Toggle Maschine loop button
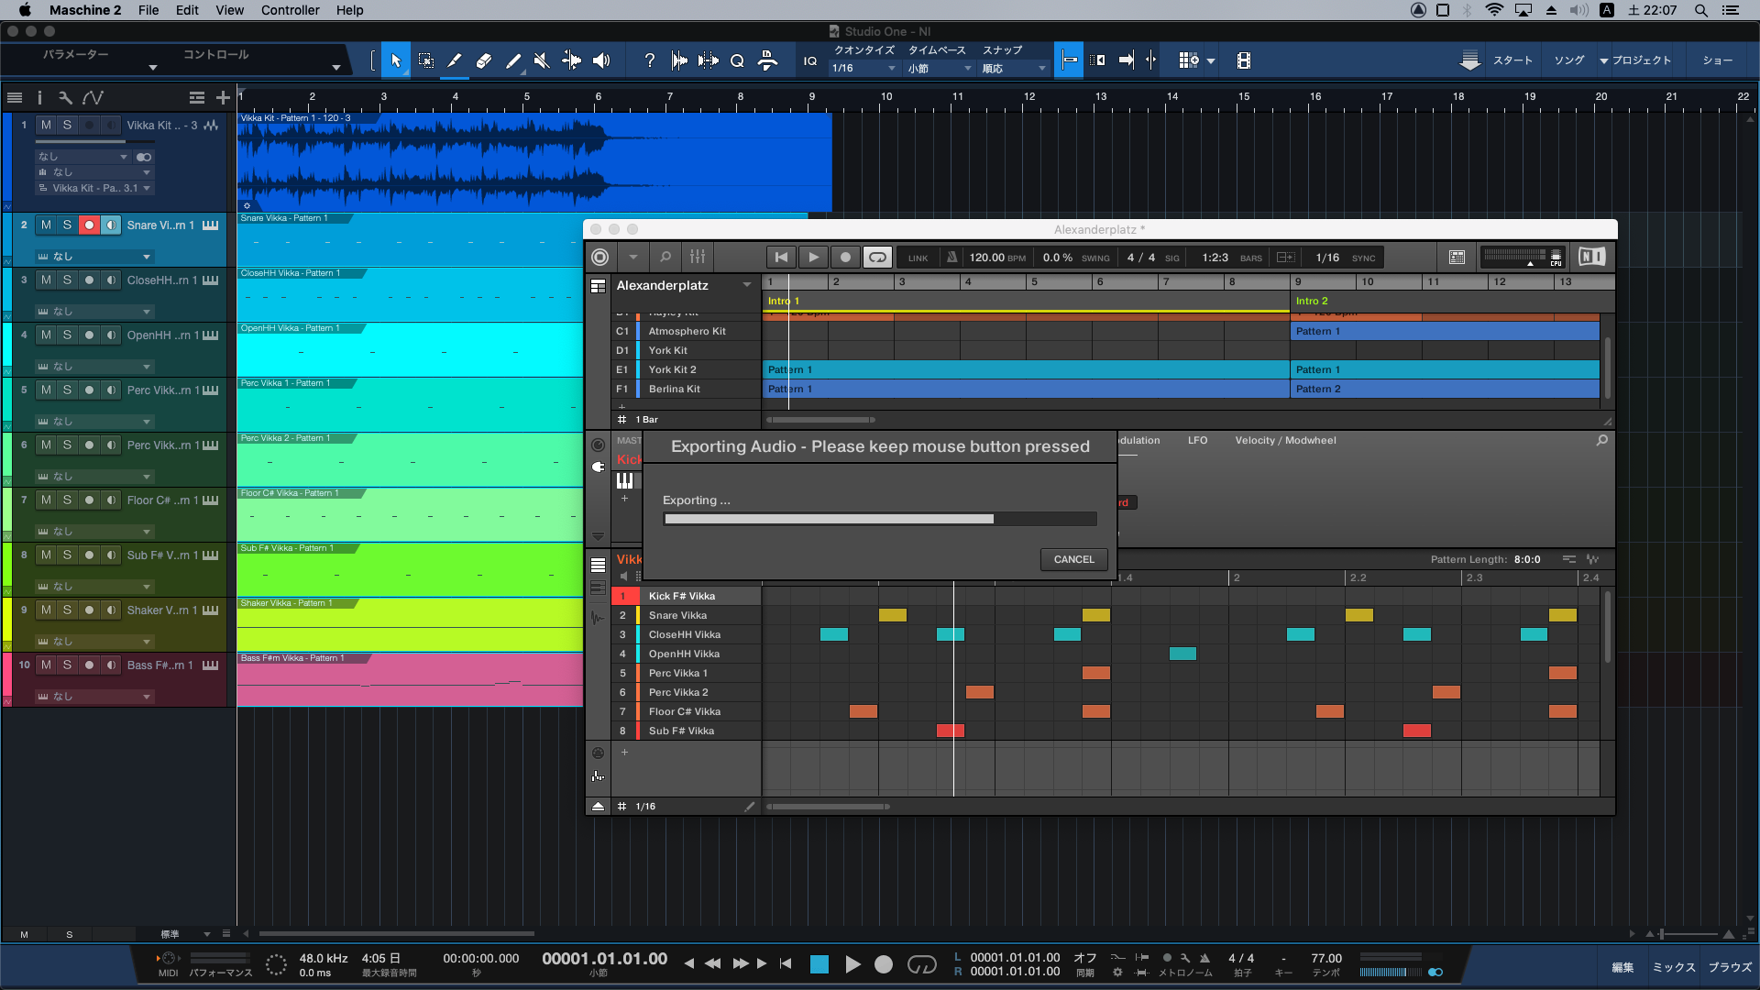The image size is (1760, 990). [x=877, y=258]
